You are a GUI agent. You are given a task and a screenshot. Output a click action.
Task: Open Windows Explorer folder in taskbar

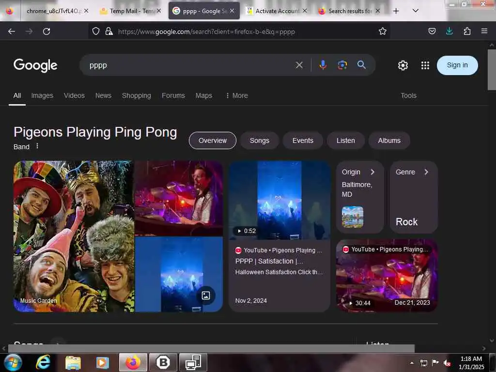[73, 362]
